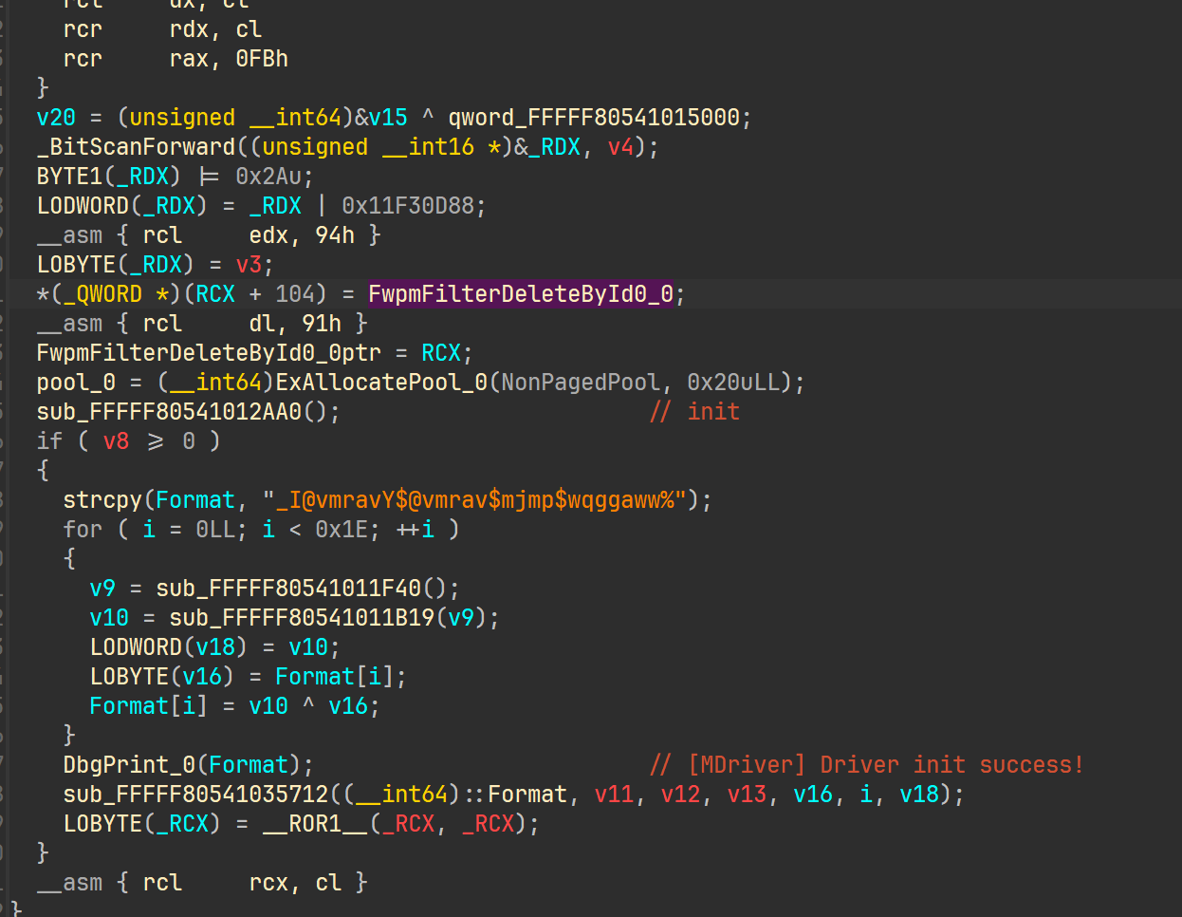Viewport: 1182px width, 917px height.
Task: Click the v20 variable assignment
Action: tap(56, 118)
